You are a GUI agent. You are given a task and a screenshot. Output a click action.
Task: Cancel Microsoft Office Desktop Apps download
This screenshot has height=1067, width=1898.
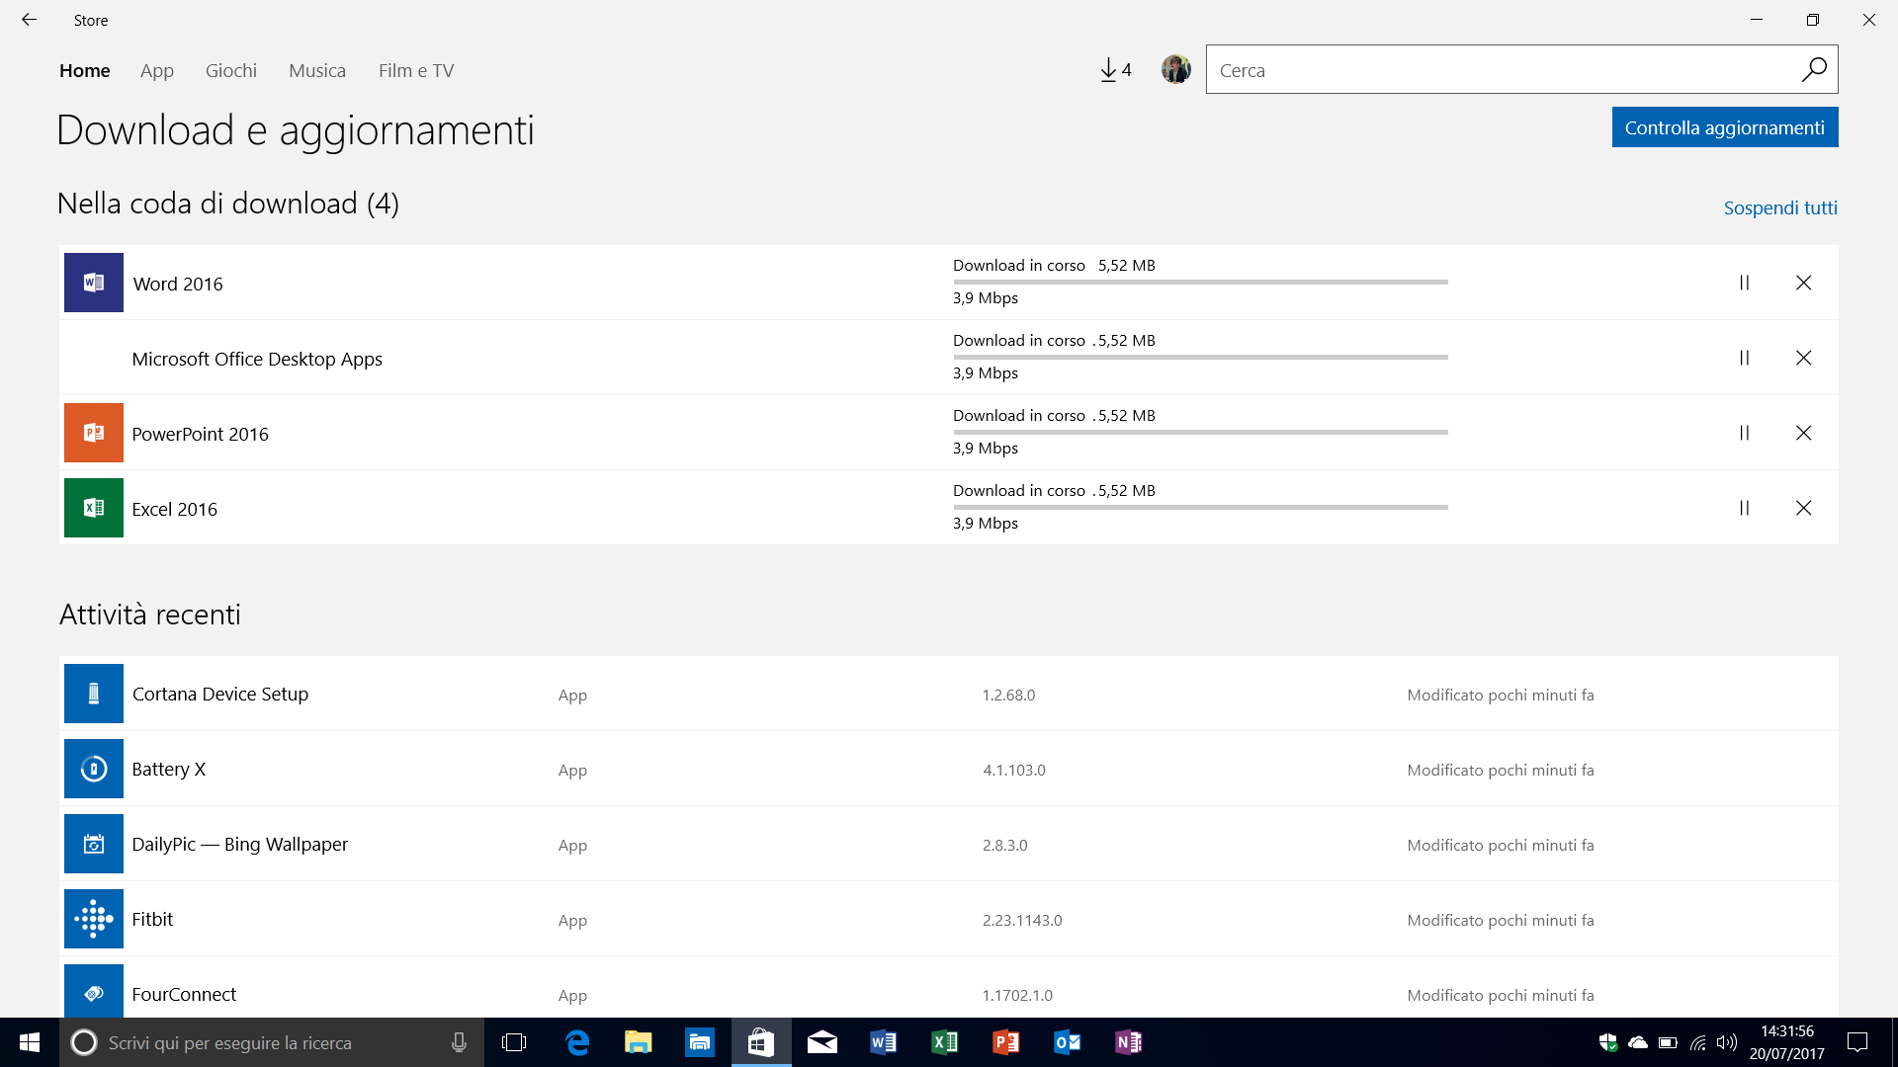[x=1804, y=358]
